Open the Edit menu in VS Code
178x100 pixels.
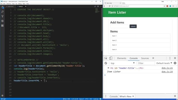(4, 4)
